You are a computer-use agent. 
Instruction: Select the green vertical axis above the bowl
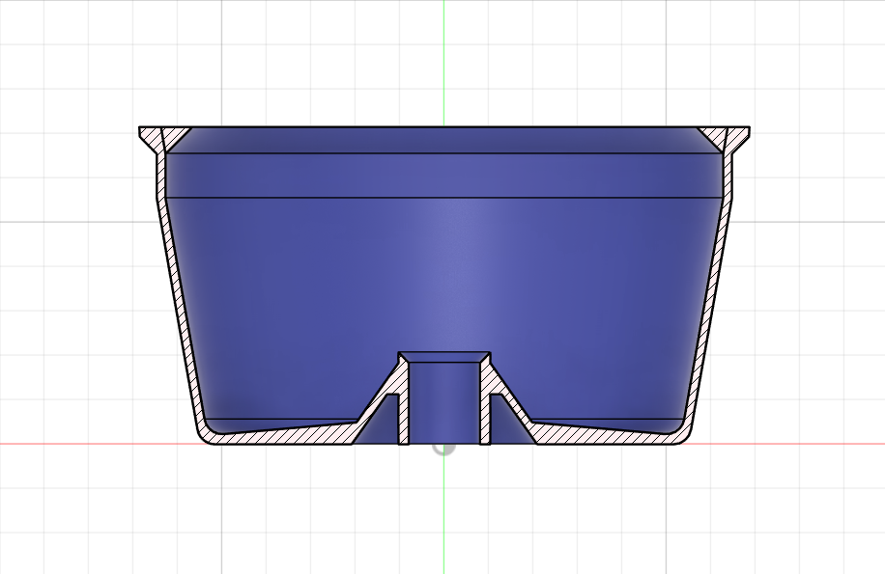pyautogui.click(x=443, y=58)
